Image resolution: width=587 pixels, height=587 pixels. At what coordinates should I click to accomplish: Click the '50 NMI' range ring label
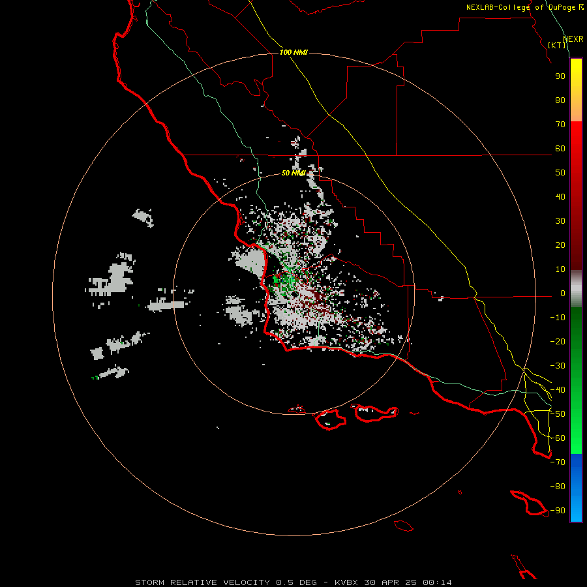(x=293, y=173)
